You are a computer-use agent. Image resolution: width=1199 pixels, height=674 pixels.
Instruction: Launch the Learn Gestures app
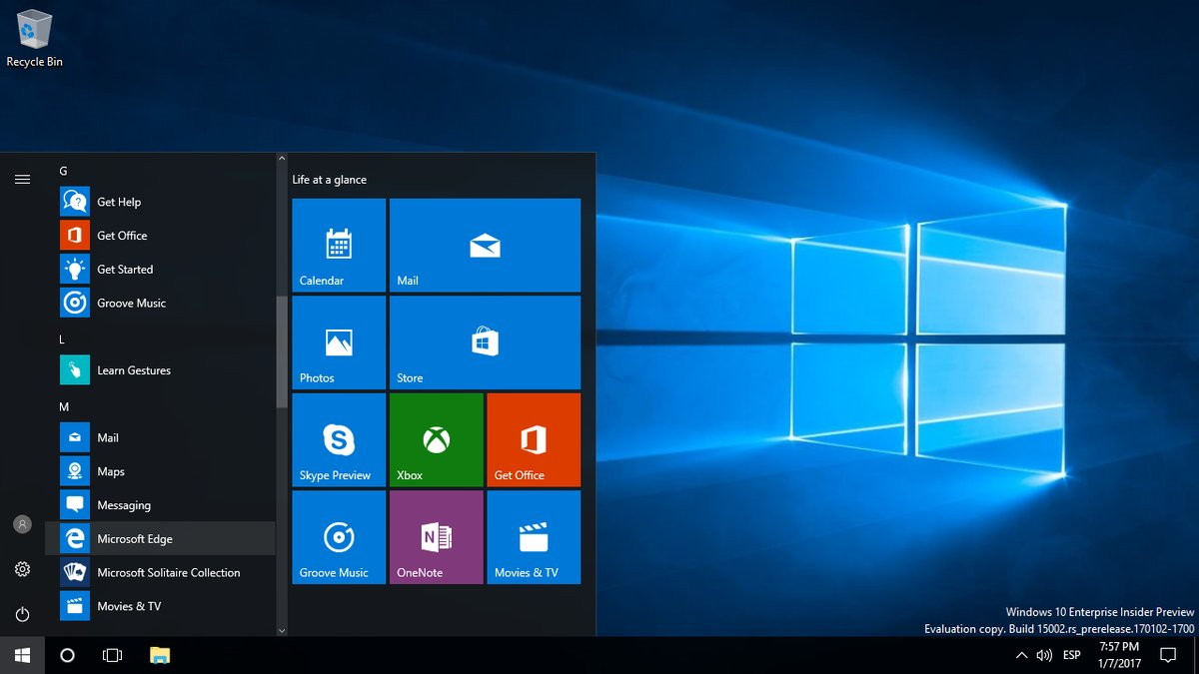(160, 370)
